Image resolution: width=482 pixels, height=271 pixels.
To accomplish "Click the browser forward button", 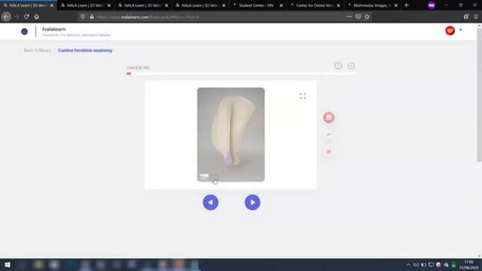I will tap(17, 17).
